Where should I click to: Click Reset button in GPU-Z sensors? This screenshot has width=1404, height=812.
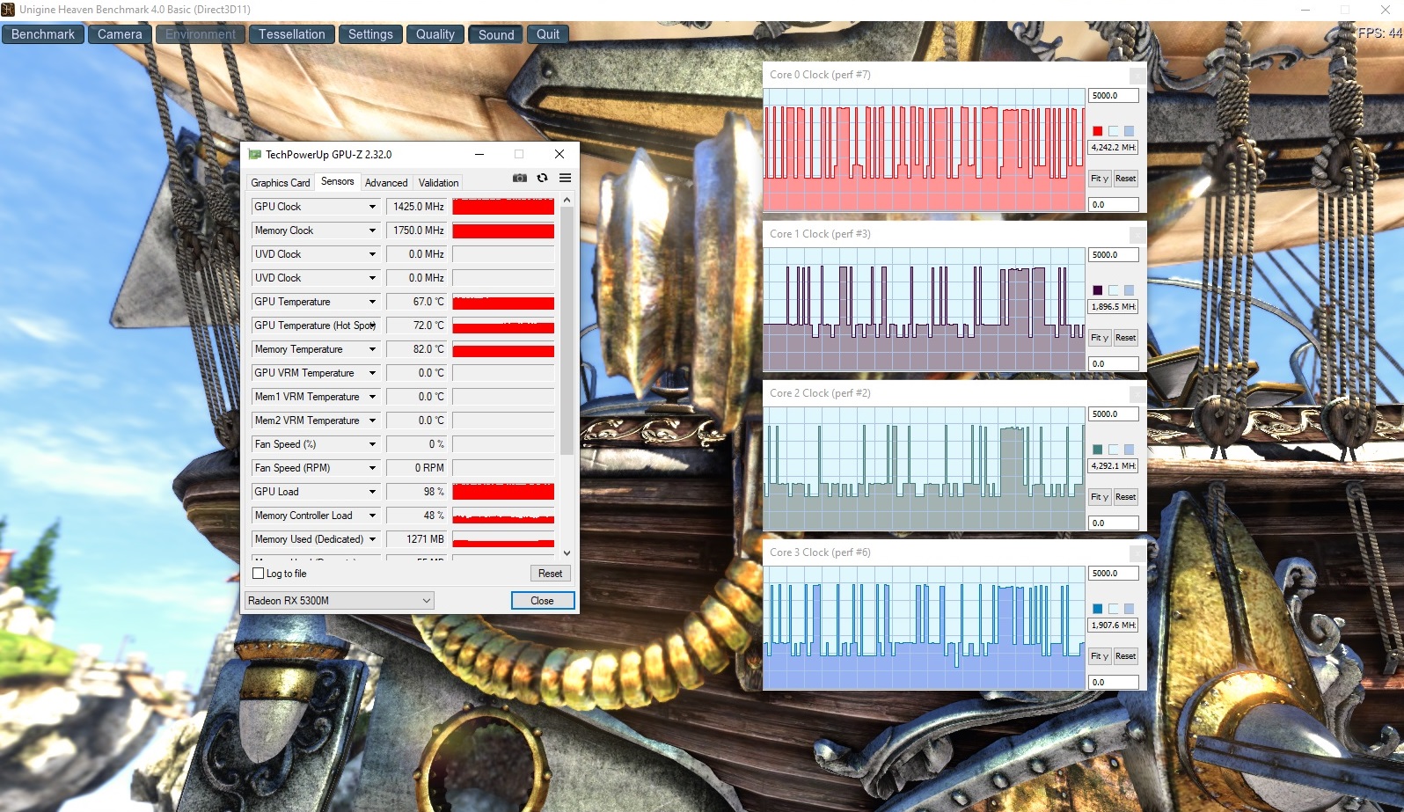pos(551,574)
